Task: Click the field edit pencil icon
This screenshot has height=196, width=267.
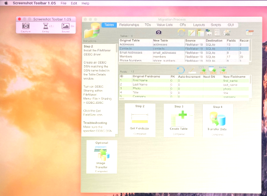Action: (x=192, y=71)
